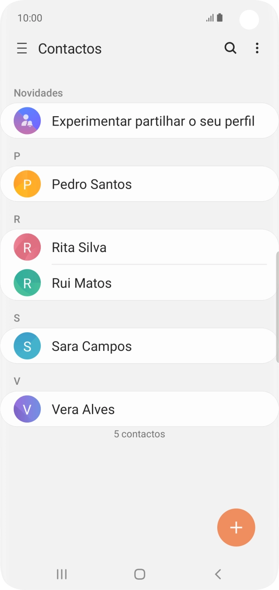279x590 pixels.
Task: Tap the recents navigation button
Action: tap(61, 574)
